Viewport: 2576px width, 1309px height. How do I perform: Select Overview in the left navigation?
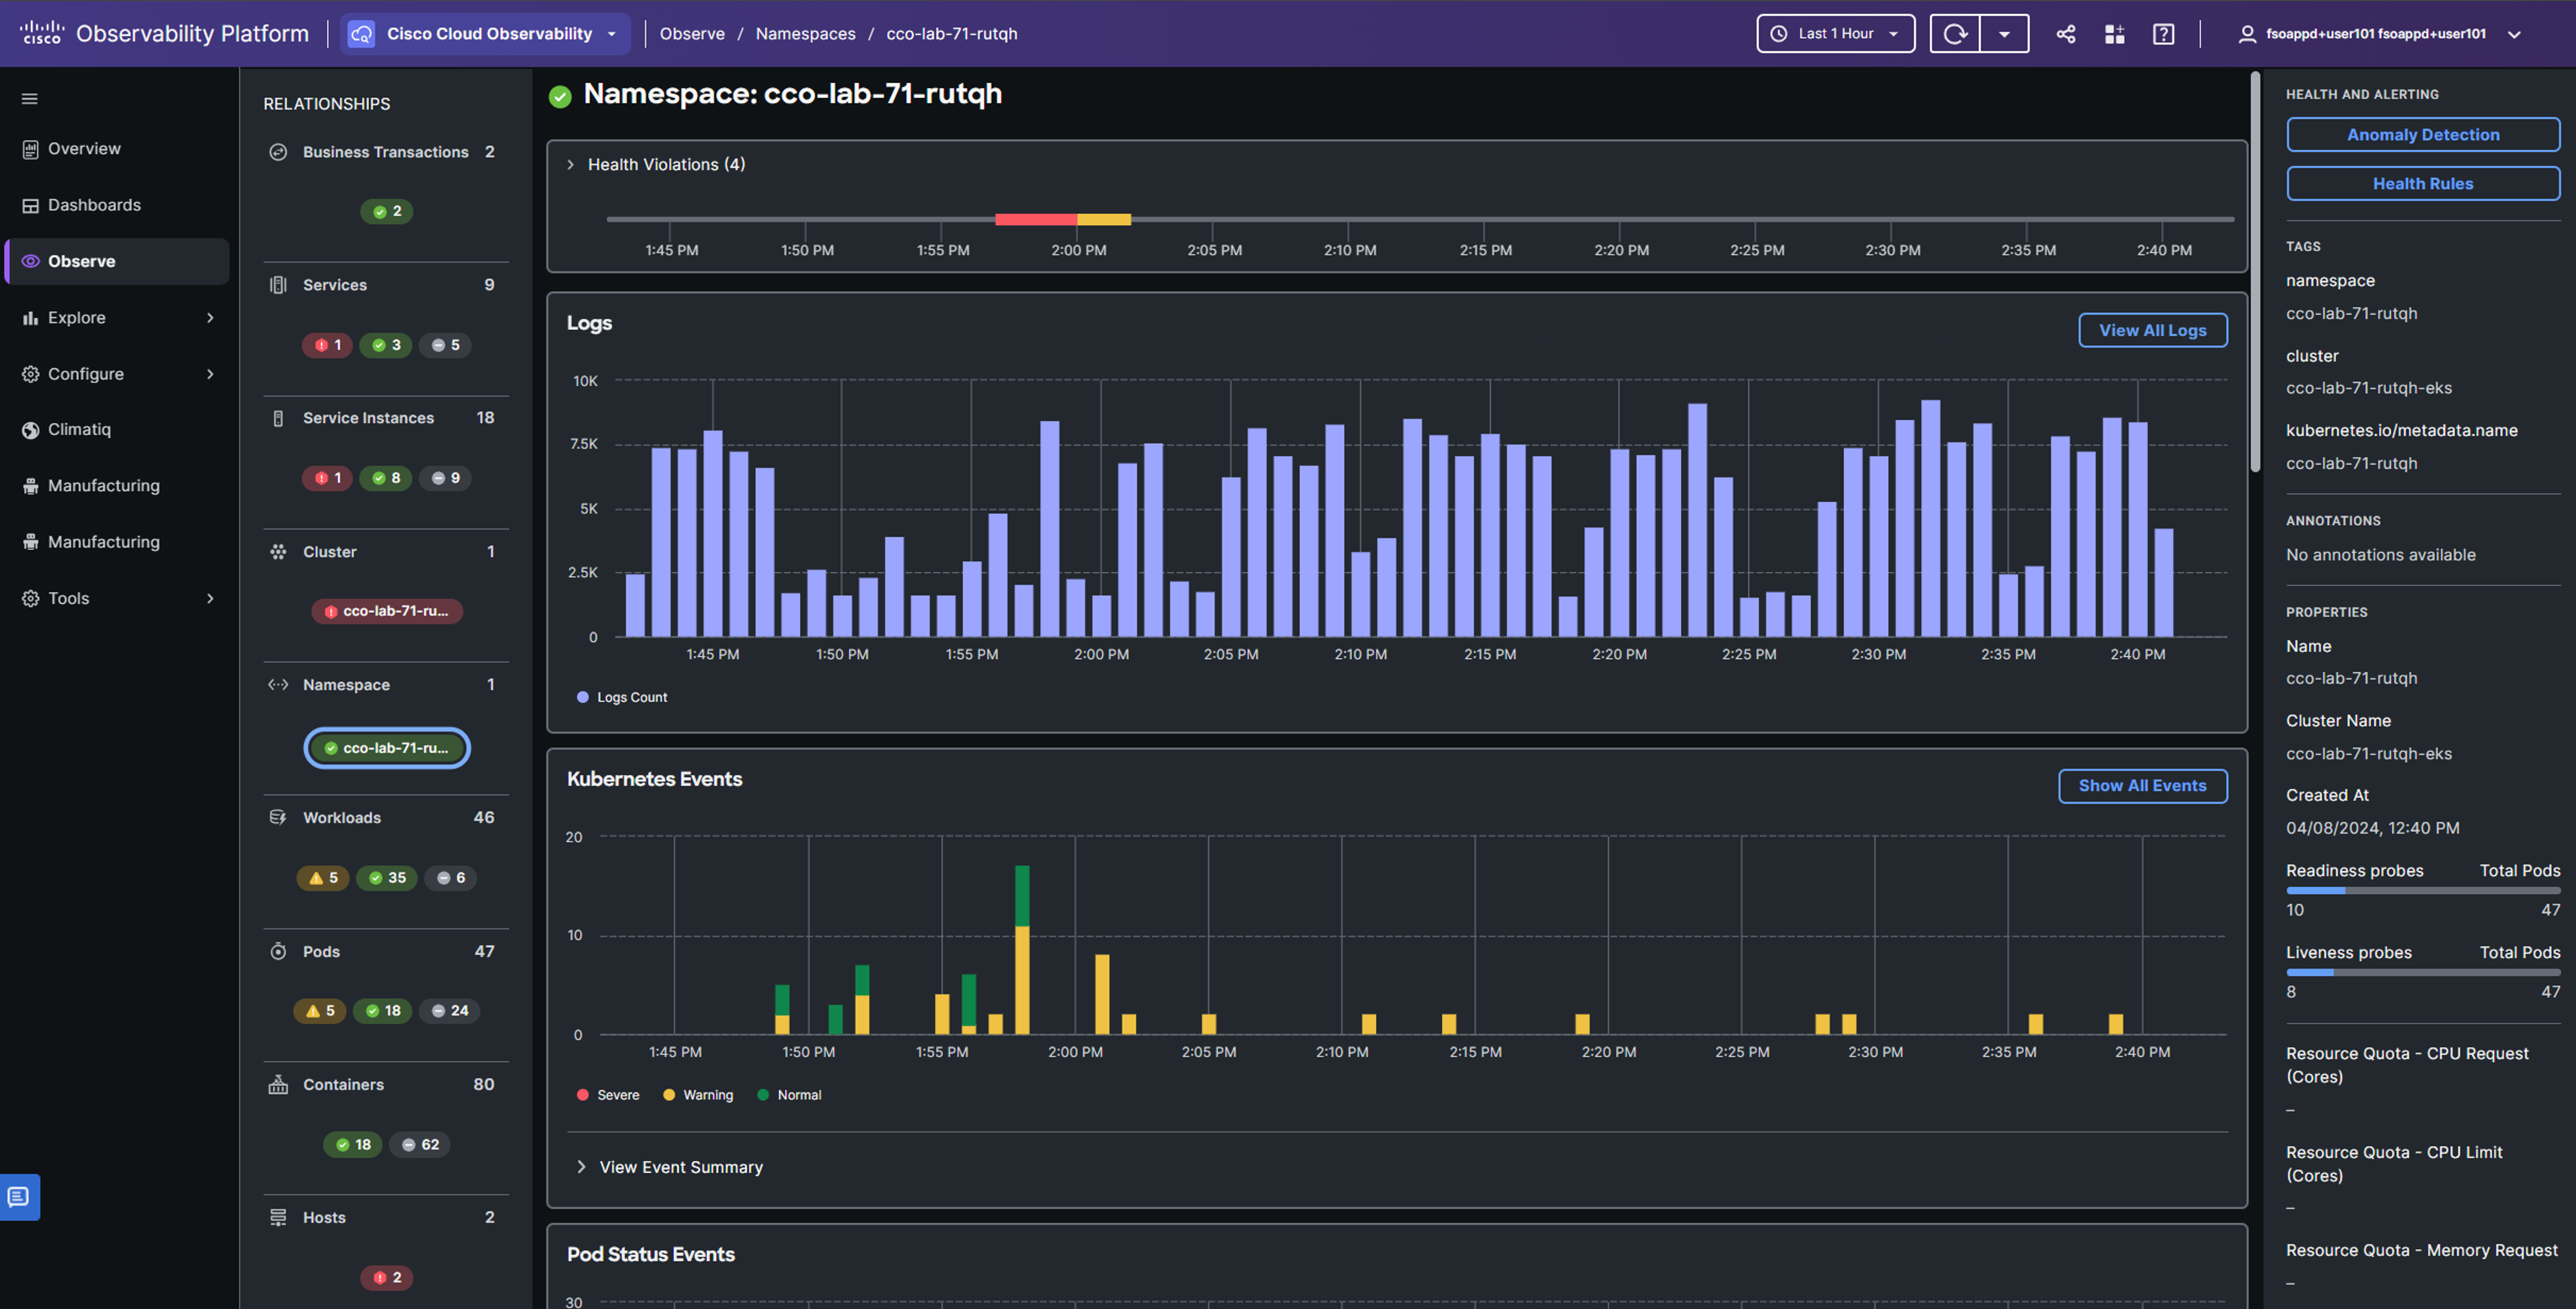coord(84,148)
